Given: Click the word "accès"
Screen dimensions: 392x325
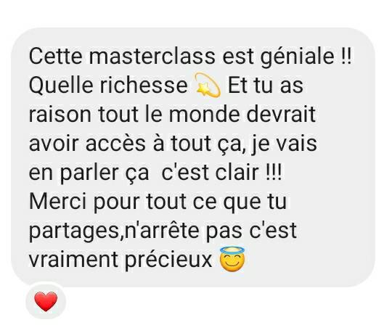Looking at the screenshot, I should click(115, 143).
